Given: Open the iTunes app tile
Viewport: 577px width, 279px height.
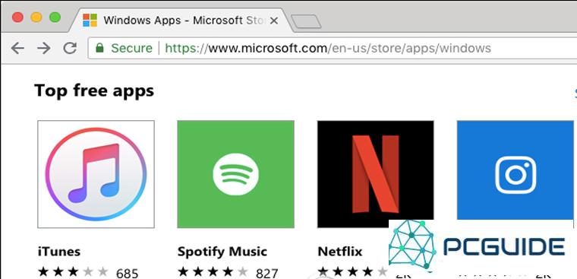Looking at the screenshot, I should (96, 174).
